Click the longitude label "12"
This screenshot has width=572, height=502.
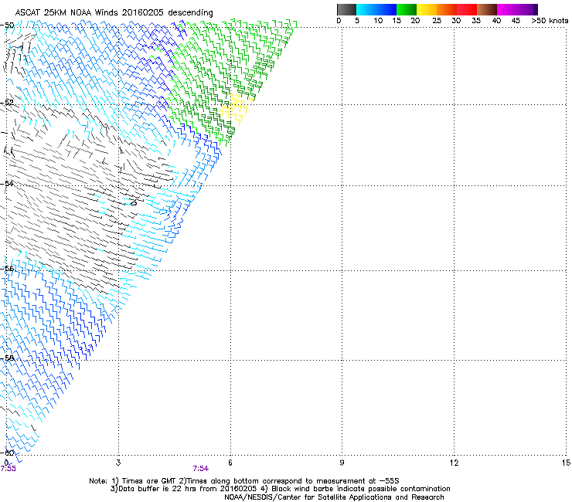pyautogui.click(x=454, y=463)
